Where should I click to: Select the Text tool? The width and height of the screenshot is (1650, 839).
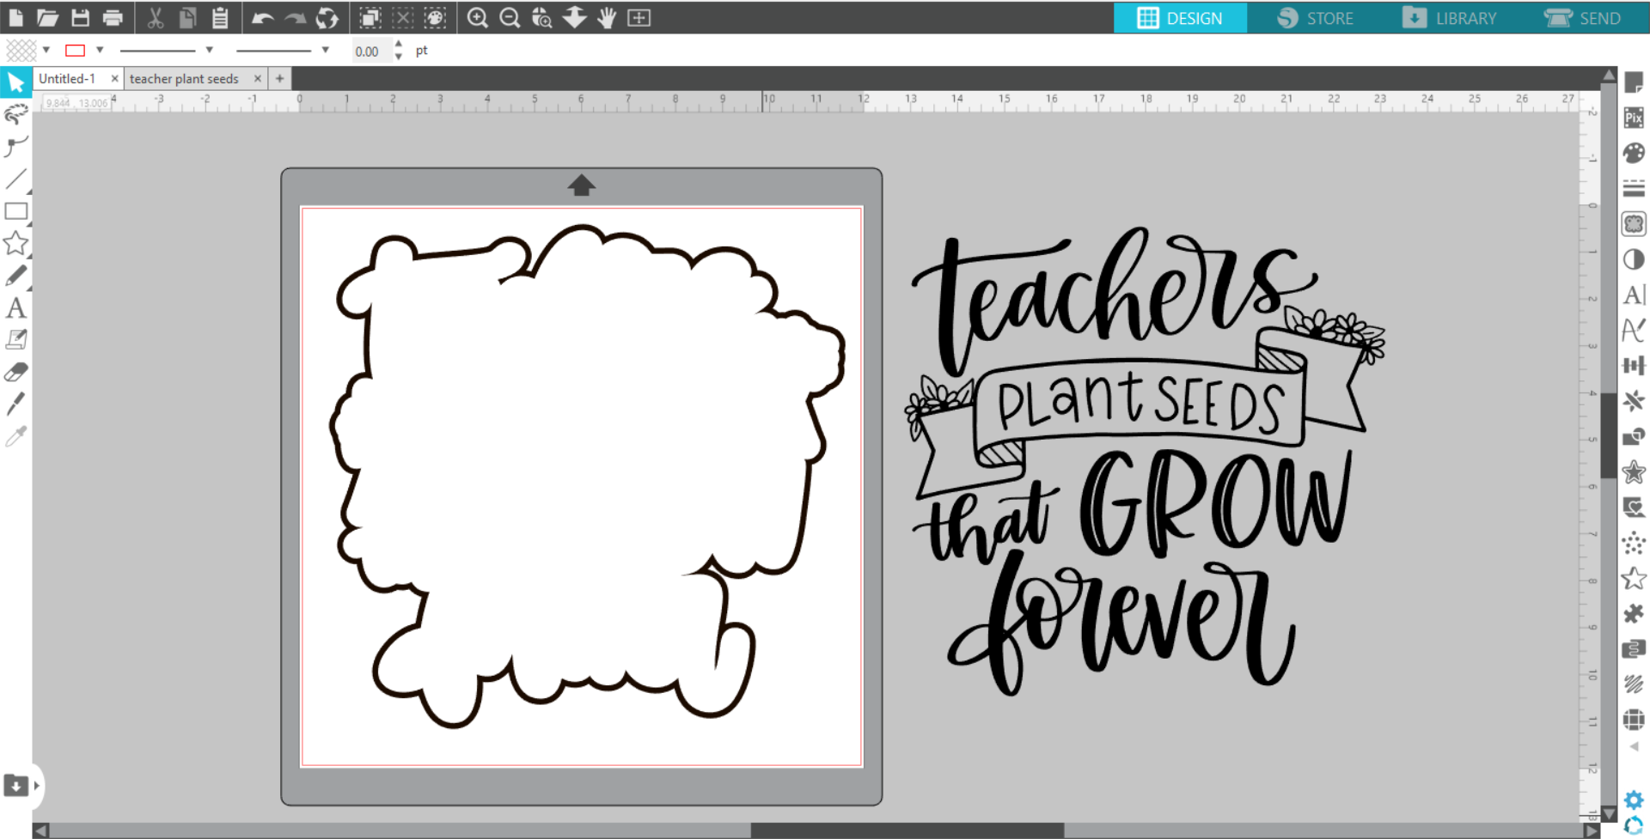(x=15, y=307)
